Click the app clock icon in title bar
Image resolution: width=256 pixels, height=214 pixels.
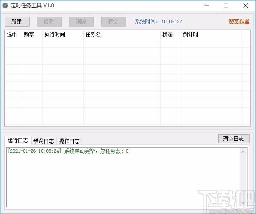tap(5, 6)
